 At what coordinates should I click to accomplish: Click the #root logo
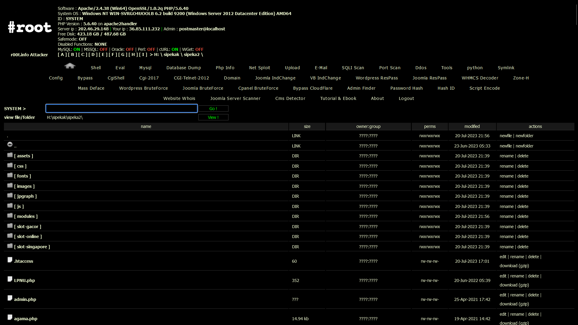(x=30, y=27)
